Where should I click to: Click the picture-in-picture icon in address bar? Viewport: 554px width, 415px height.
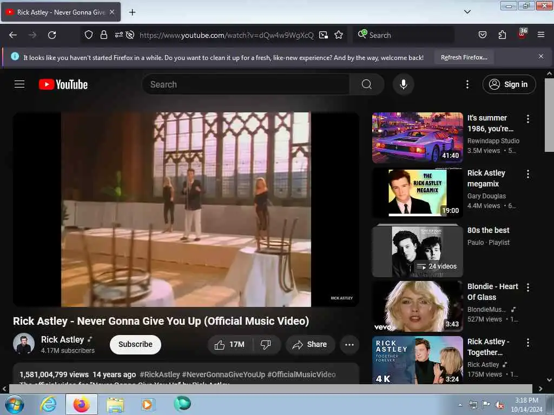point(324,35)
